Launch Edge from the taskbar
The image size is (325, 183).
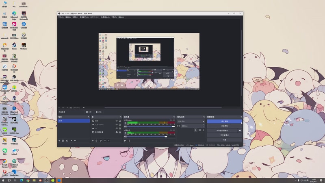pos(22,181)
